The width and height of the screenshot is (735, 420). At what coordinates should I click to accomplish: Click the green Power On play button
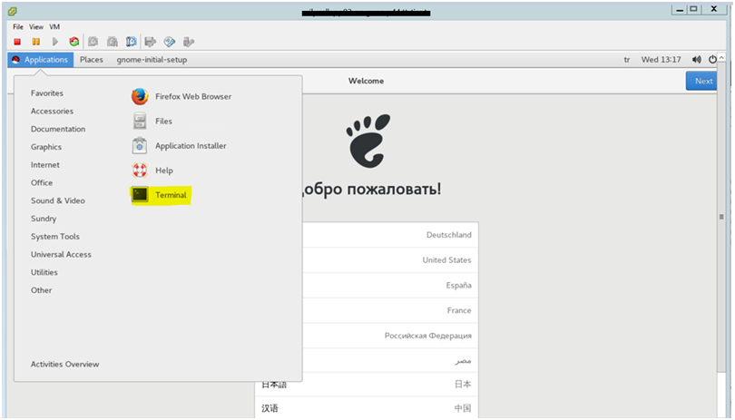54,42
